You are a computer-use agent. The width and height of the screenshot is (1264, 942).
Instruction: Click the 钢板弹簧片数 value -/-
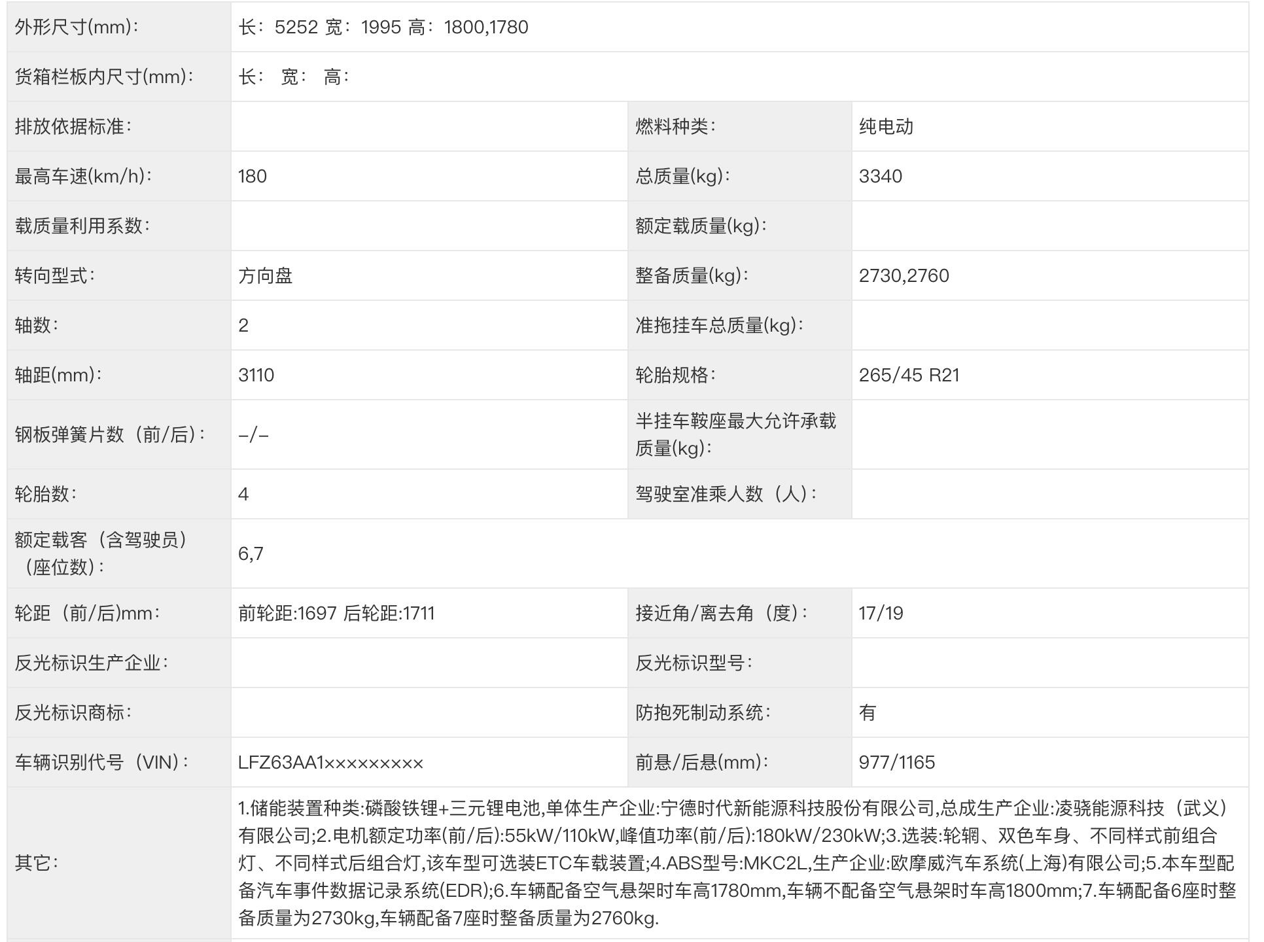click(x=254, y=434)
